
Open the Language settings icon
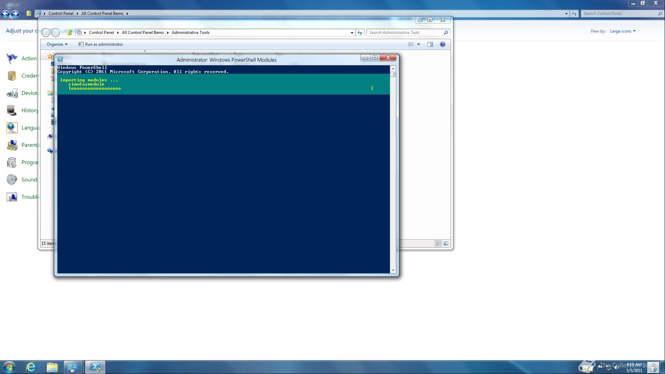(12, 128)
